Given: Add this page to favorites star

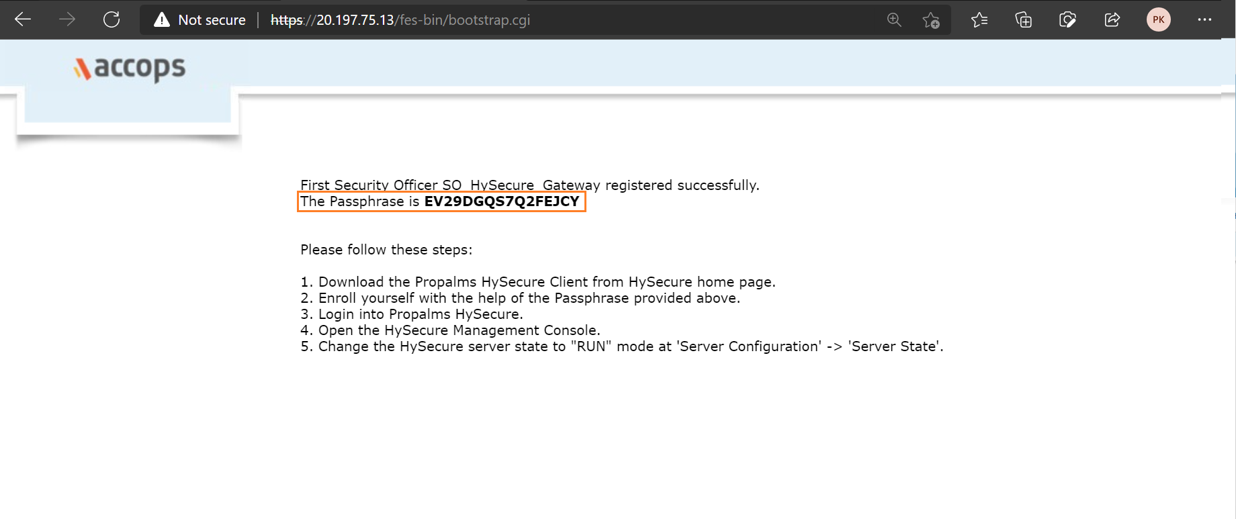Looking at the screenshot, I should (931, 20).
